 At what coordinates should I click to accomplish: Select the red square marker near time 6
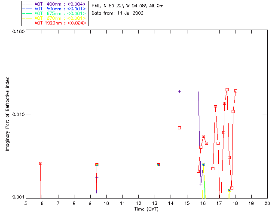point(40,164)
